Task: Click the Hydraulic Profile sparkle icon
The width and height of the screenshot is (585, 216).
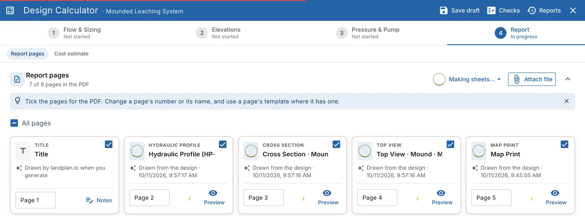Action: pos(133,168)
